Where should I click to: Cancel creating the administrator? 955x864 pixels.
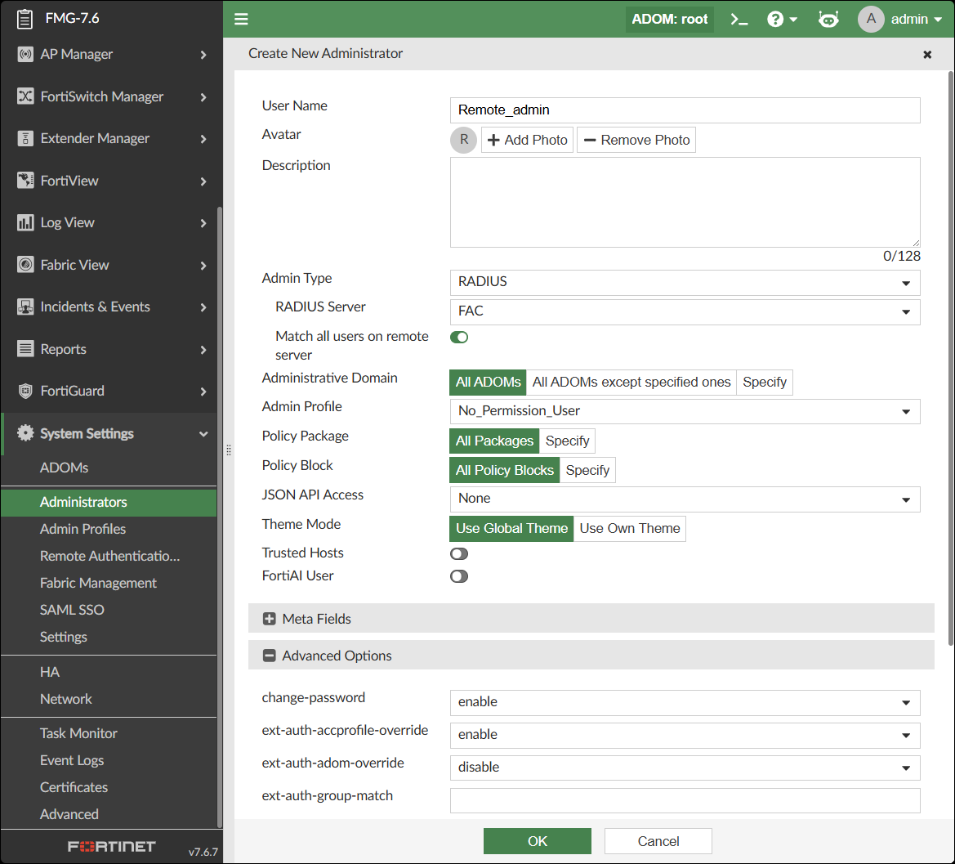coord(658,841)
